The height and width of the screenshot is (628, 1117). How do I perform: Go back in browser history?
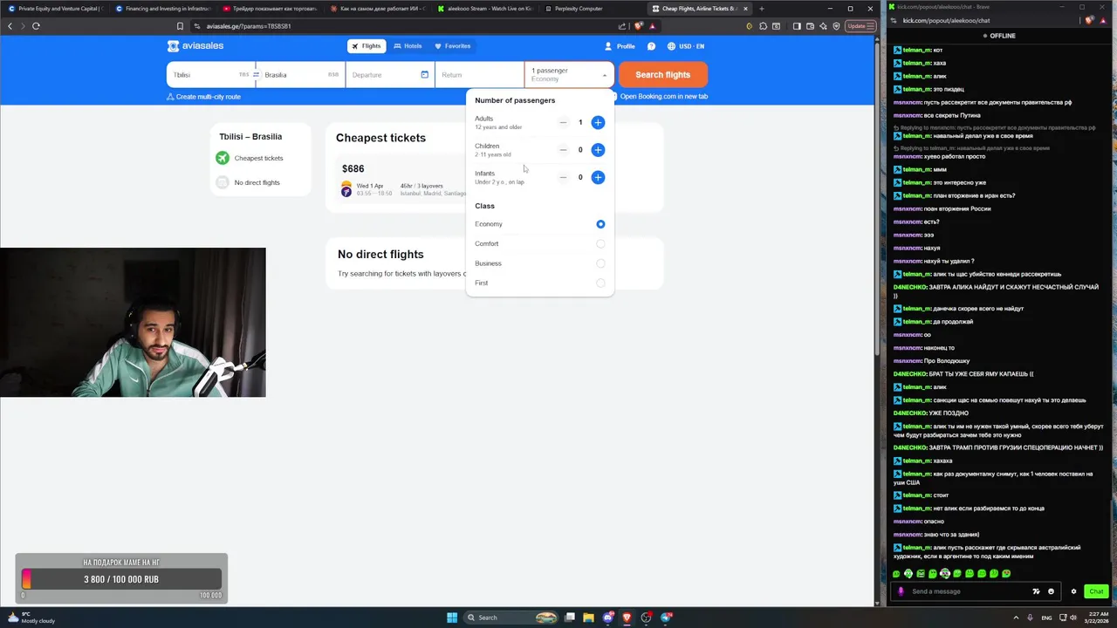click(10, 26)
